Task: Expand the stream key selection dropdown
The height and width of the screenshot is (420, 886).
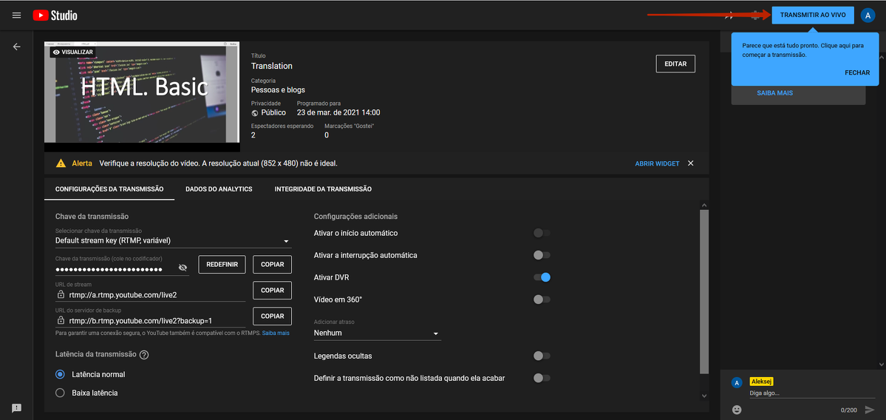Action: [172, 240]
